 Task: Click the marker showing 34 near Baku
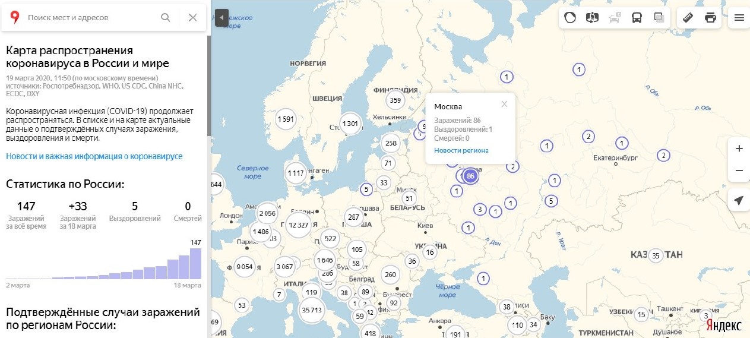click(533, 325)
